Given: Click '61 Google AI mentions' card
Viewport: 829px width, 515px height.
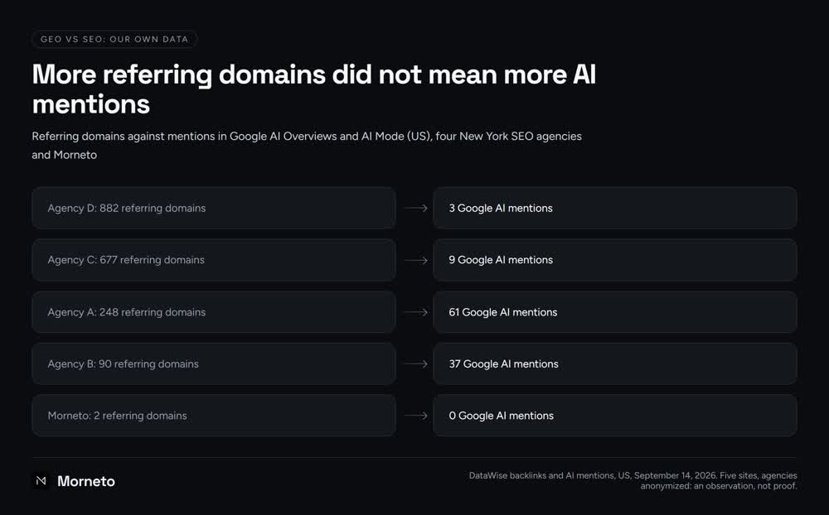Looking at the screenshot, I should 615,312.
